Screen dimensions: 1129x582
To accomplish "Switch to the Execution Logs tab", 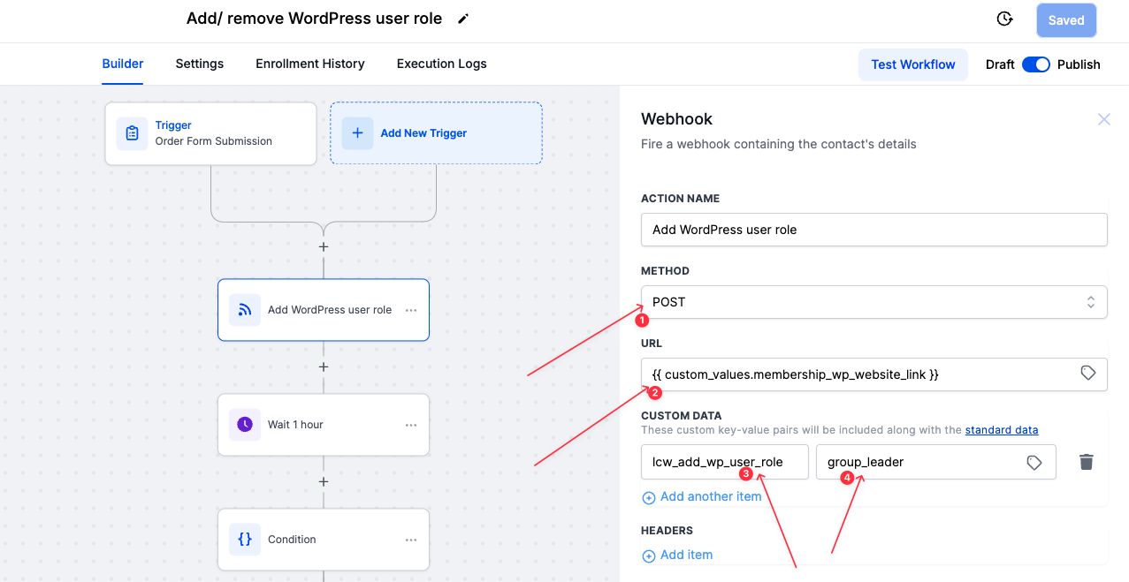I will [441, 63].
